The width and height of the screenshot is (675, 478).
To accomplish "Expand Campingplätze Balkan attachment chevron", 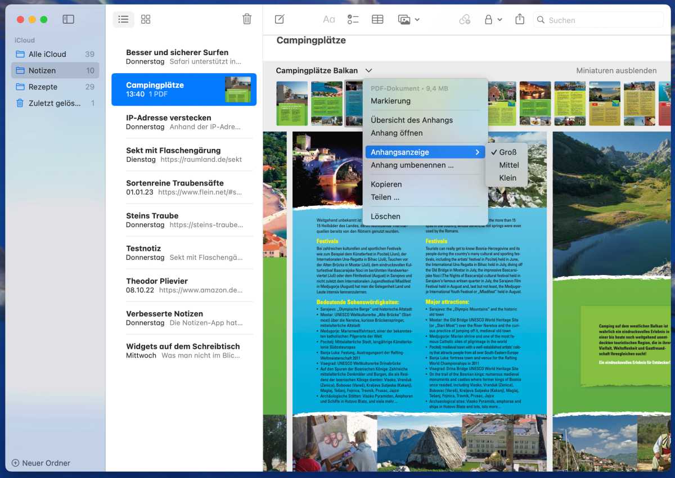I will [x=368, y=71].
